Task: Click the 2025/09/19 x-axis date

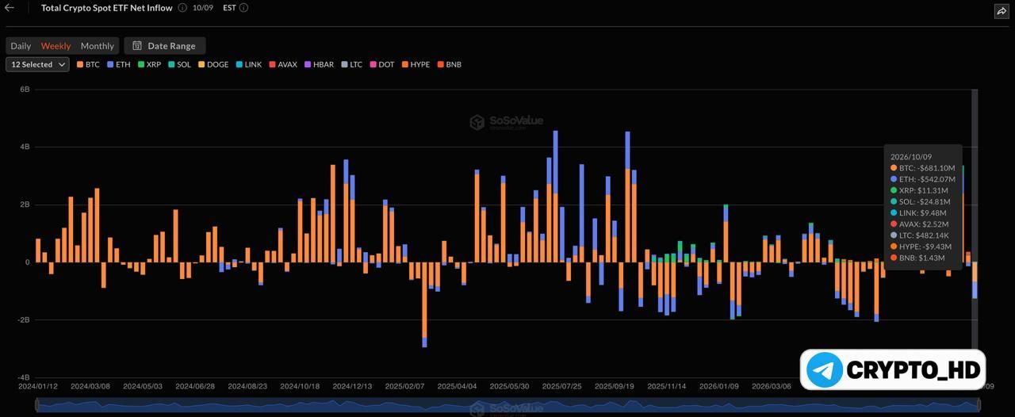Action: [x=614, y=386]
